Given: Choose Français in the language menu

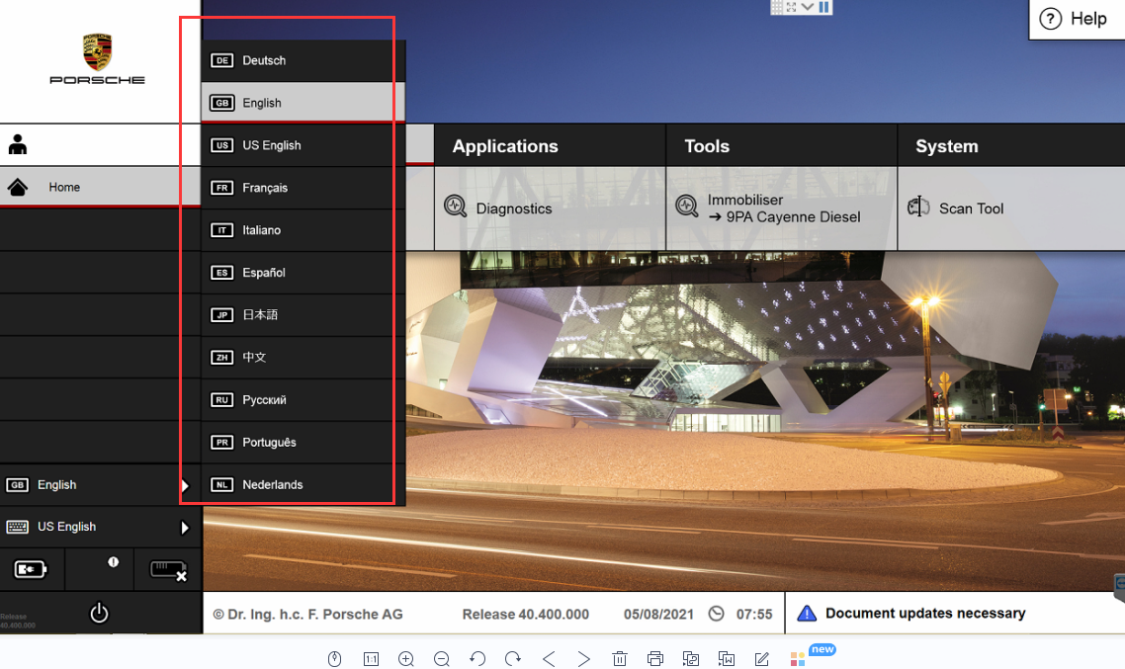Looking at the screenshot, I should pos(265,188).
